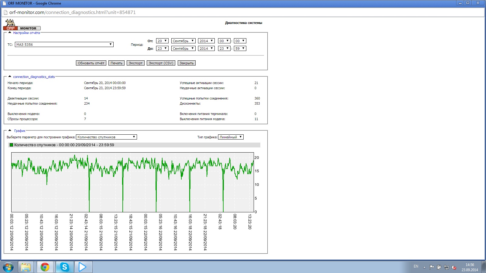
Task: Click the Закрыть button
Action: point(187,63)
